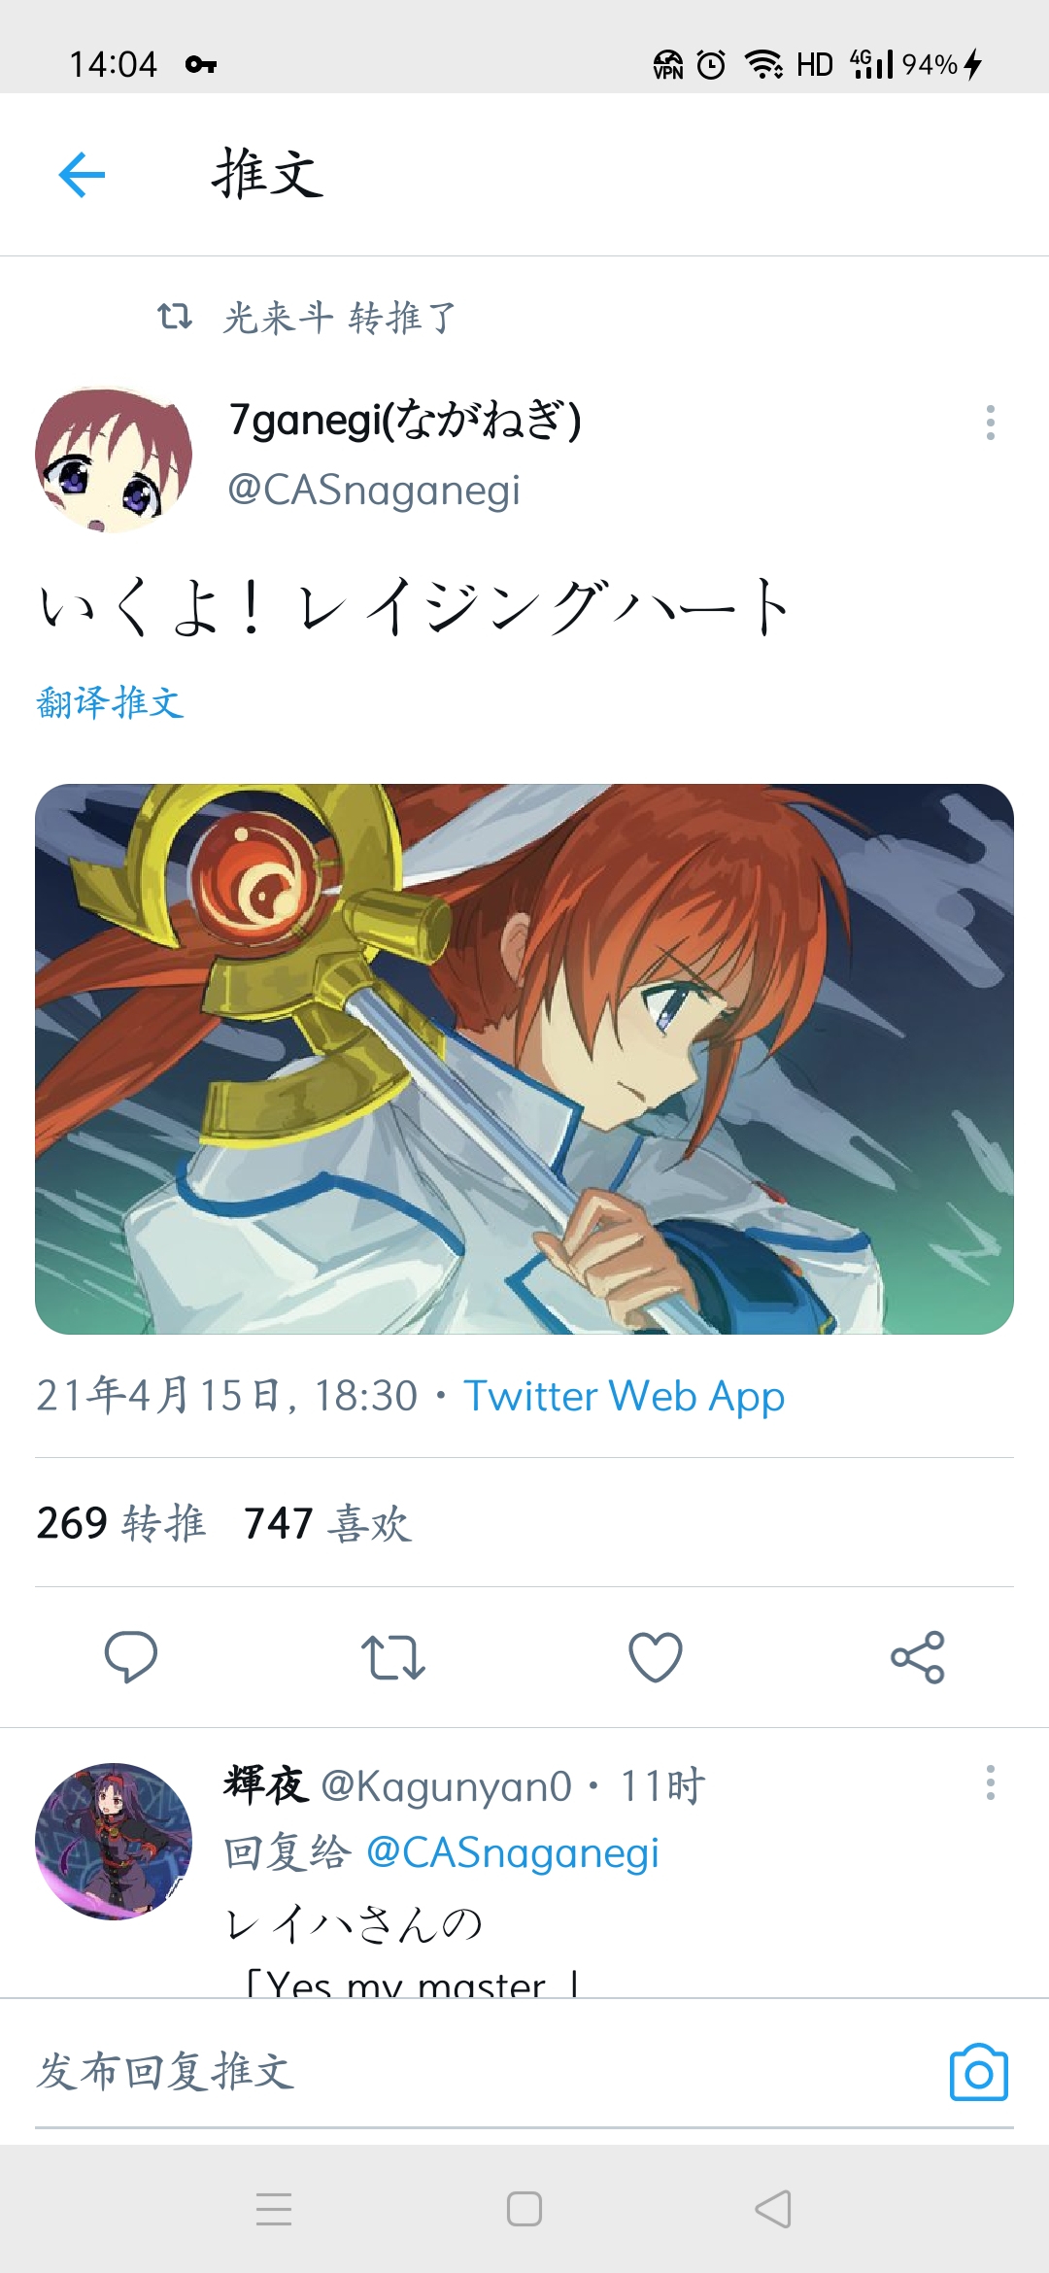Screen dimensions: 1049x2273
Task: Open more options for 7ganegi's tweet
Action: (x=990, y=423)
